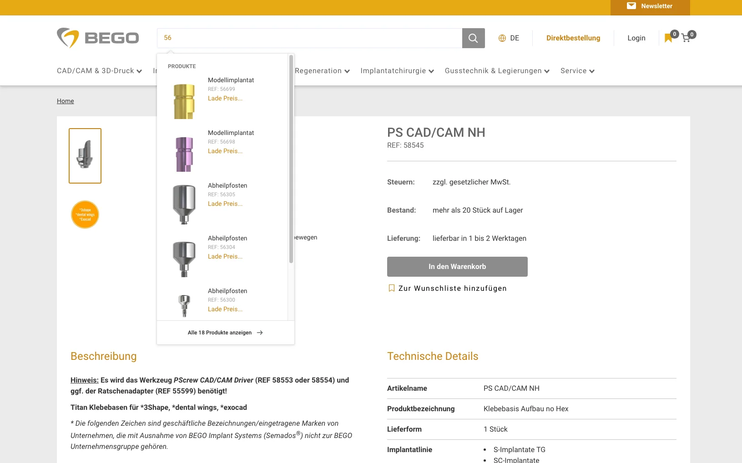The height and width of the screenshot is (463, 742).
Task: Click the PS CAD/CAM NH product heading
Action: [x=436, y=132]
